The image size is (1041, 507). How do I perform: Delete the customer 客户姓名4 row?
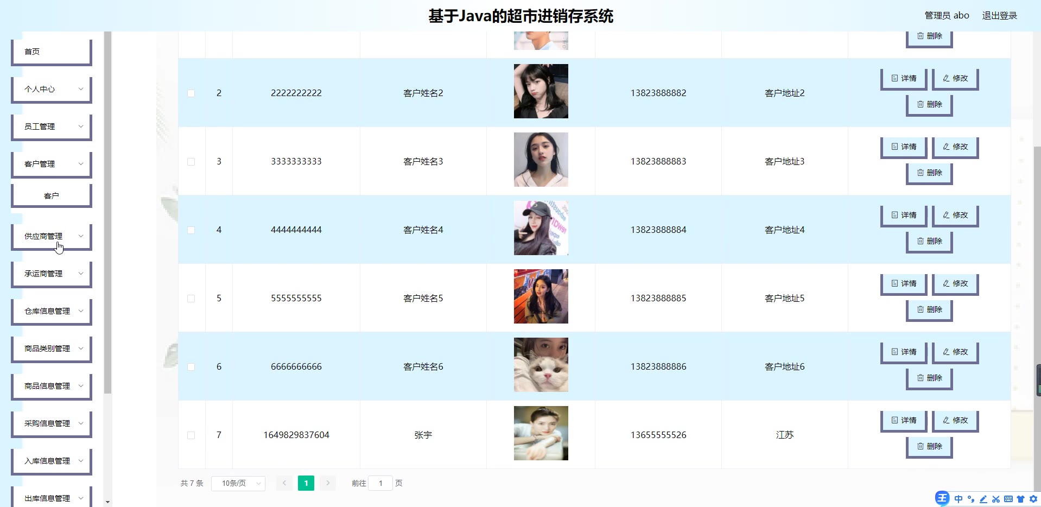coord(929,242)
